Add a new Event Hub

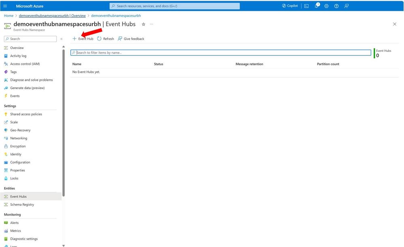pyautogui.click(x=83, y=39)
